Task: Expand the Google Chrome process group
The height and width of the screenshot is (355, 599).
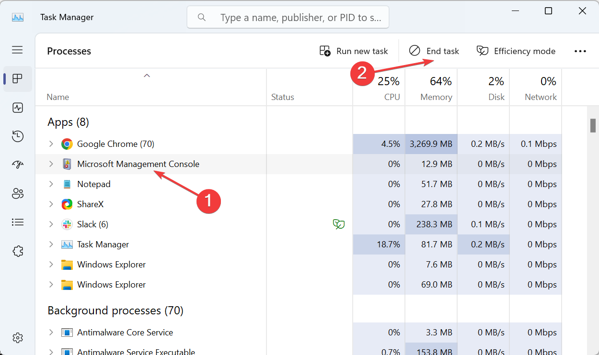Action: [x=51, y=144]
